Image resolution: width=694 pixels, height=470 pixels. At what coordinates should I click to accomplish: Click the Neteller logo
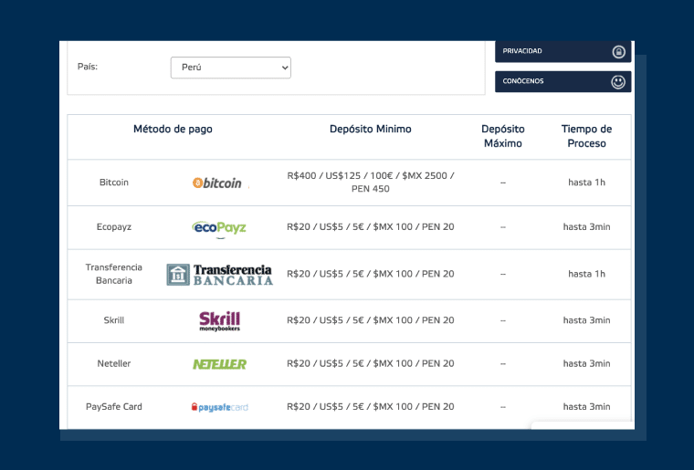pos(219,364)
